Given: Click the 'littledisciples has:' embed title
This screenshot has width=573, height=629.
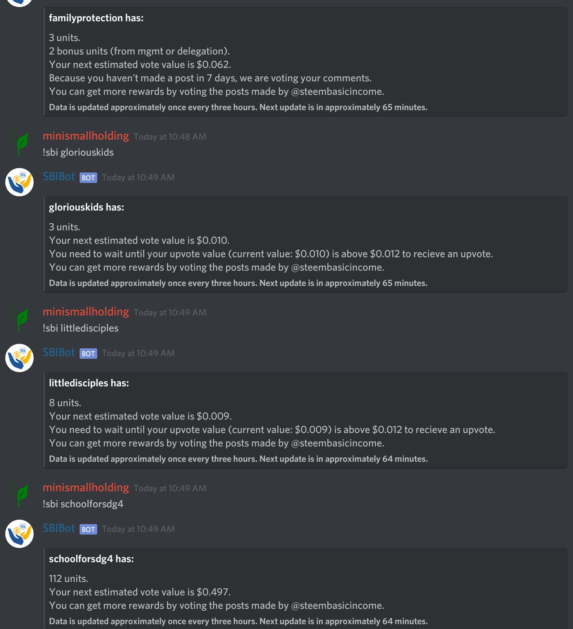Looking at the screenshot, I should pyautogui.click(x=89, y=383).
